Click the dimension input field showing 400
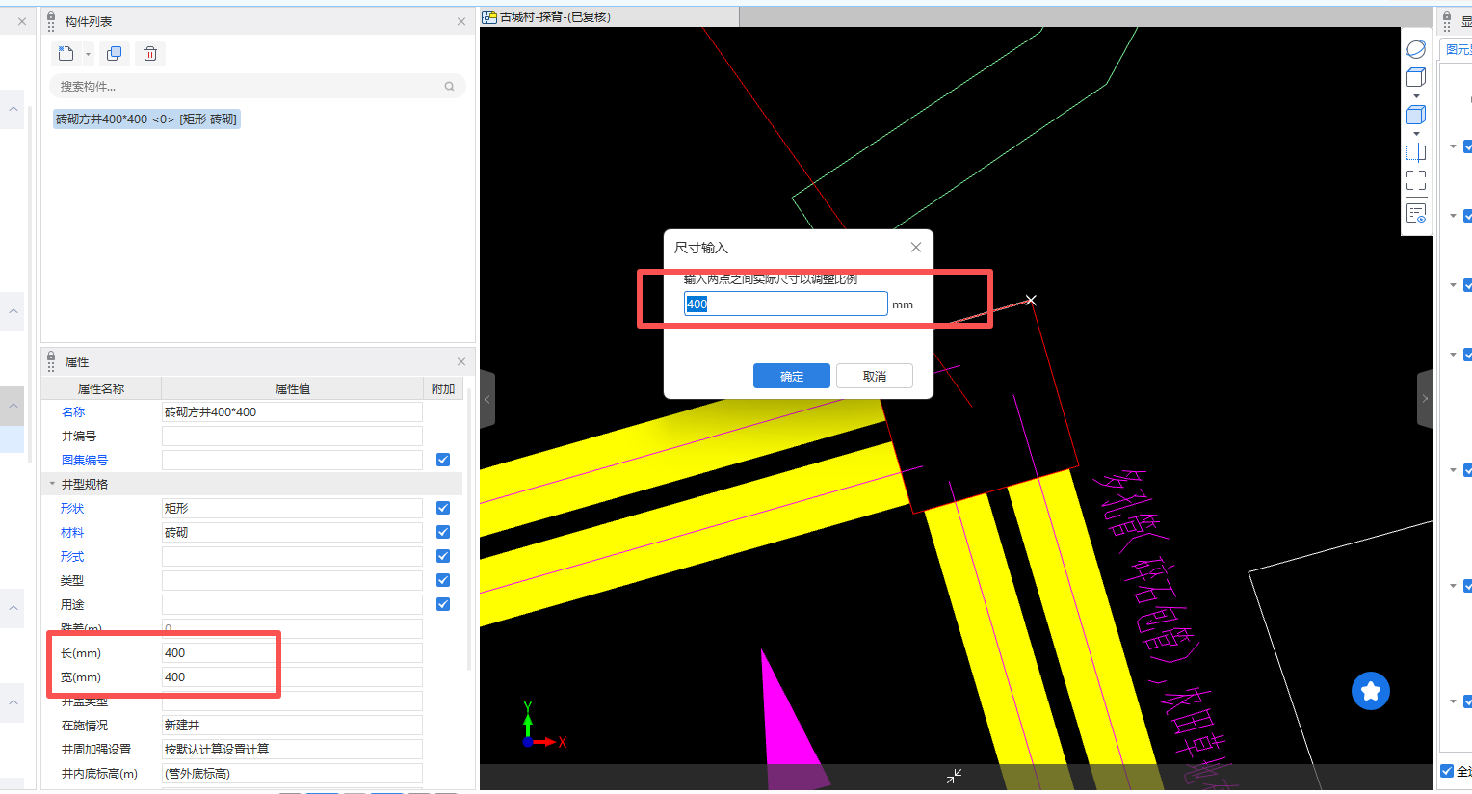Viewport: 1472px width, 794px height. point(786,304)
